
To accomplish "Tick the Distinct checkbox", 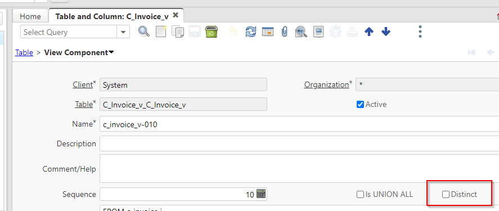I will coord(446,195).
